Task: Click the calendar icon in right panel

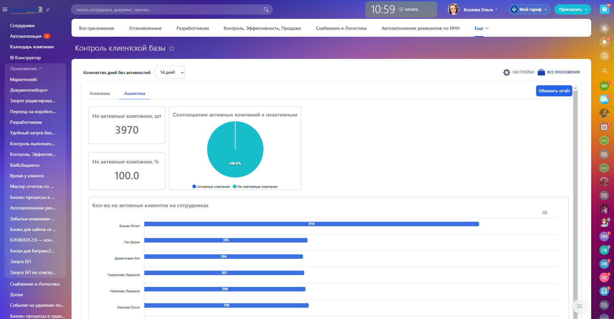Action: 604,127
